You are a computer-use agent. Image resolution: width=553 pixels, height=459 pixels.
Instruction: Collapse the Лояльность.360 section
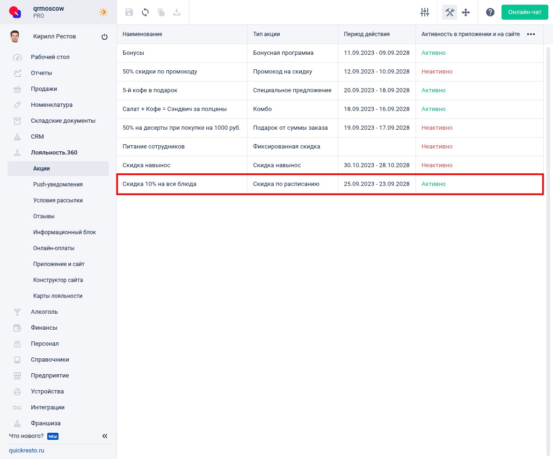point(54,153)
